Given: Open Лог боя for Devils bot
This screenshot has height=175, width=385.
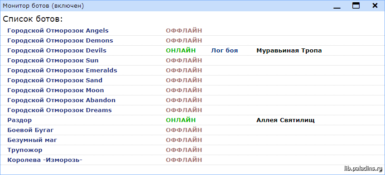Looking at the screenshot, I should tap(224, 51).
